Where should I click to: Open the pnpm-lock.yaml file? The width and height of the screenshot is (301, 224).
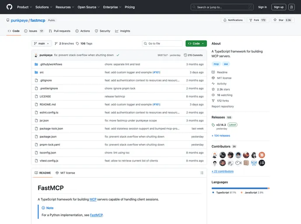tap(50, 145)
